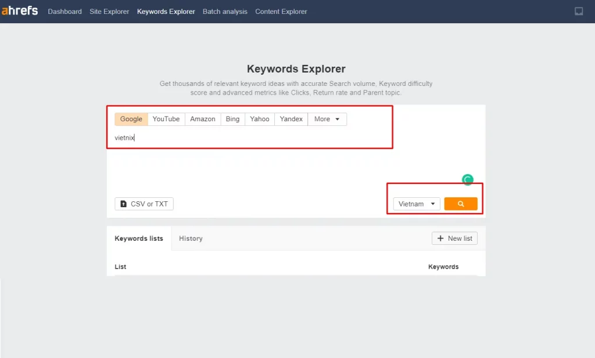Viewport: 595px width, 358px height.
Task: Create a New list
Action: [x=454, y=238]
